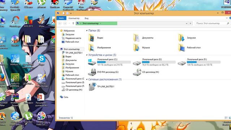Open the Игры desktop shortcut

point(42,22)
